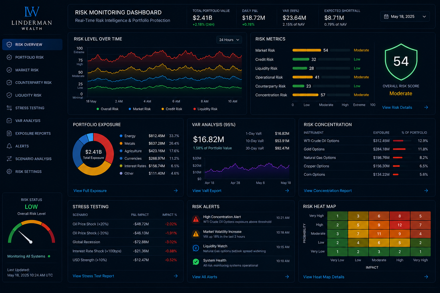Click the red High Concentration Alert icon

click(196, 219)
